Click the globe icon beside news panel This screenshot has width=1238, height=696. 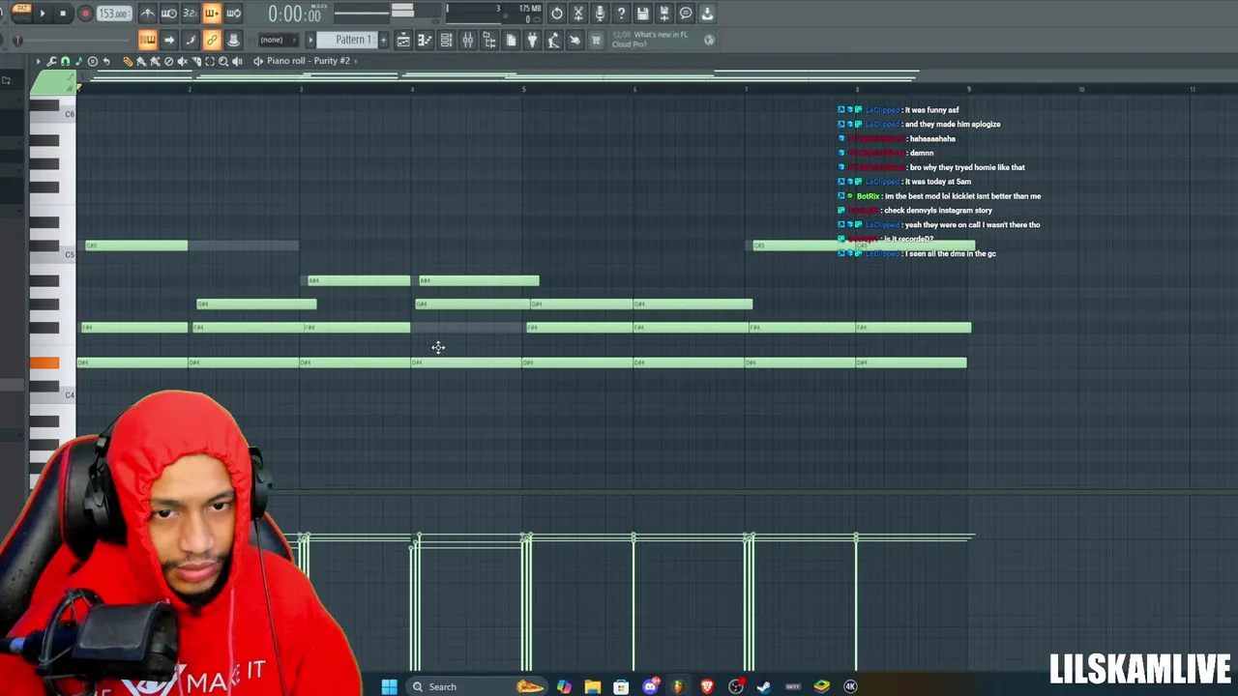[709, 40]
